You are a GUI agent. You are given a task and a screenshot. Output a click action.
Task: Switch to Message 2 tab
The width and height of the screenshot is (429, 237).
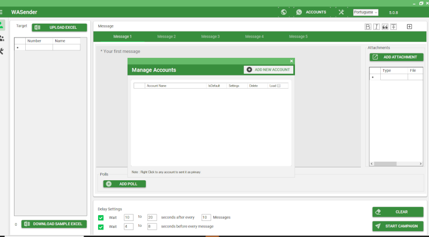coord(166,36)
